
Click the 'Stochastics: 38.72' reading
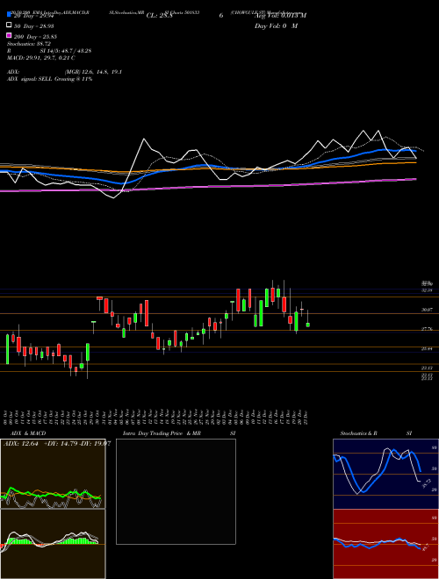29,44
